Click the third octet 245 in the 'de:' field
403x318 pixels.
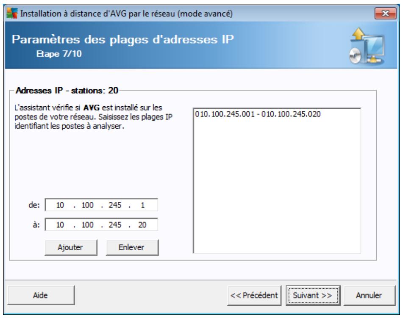[x=115, y=205]
